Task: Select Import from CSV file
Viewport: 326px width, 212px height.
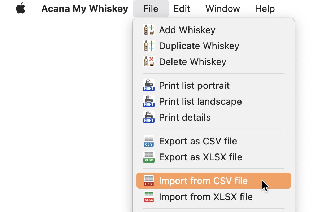Action: [203, 181]
